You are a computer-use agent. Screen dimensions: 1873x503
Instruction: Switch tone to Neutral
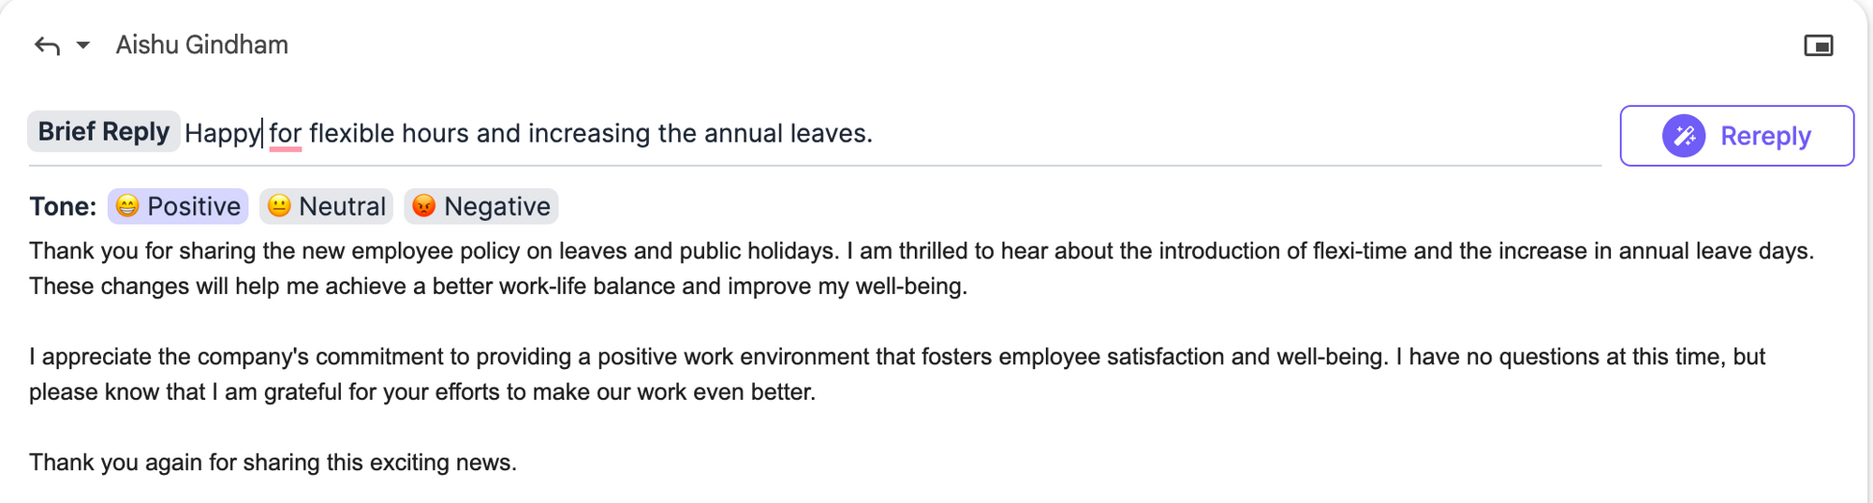(326, 206)
